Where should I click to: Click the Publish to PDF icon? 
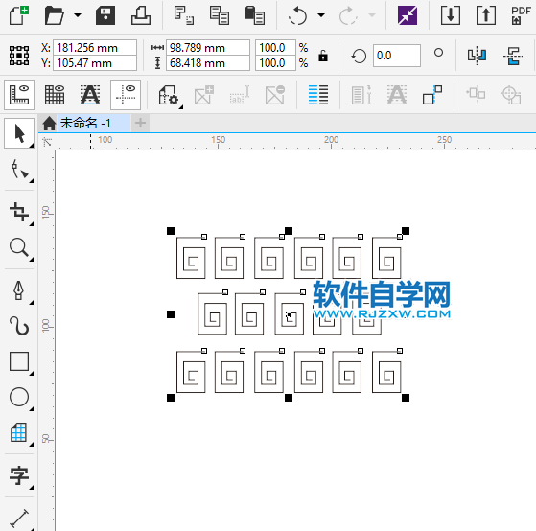pos(521,15)
